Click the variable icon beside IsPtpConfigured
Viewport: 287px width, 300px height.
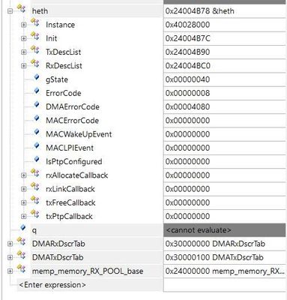[x=37, y=160]
